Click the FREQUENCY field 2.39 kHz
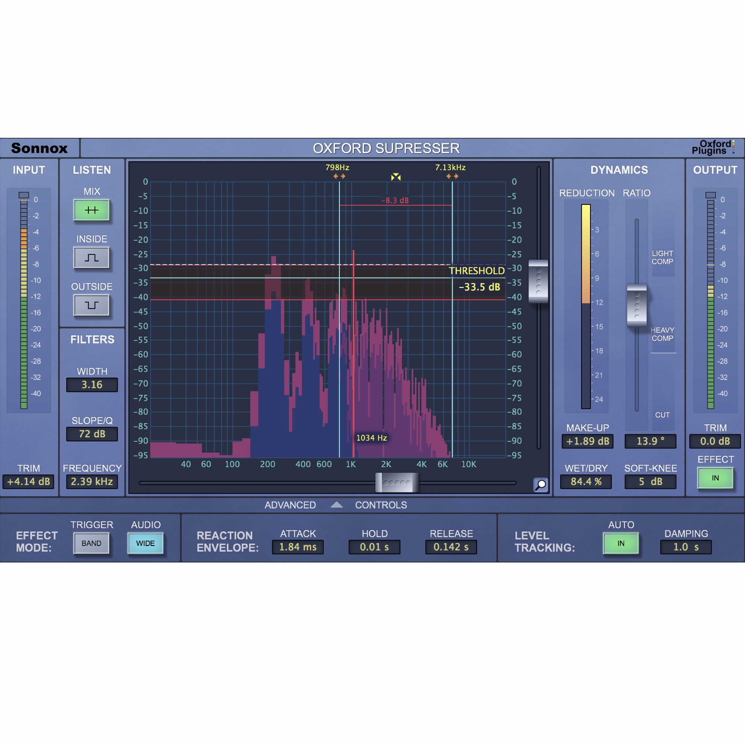 point(92,482)
